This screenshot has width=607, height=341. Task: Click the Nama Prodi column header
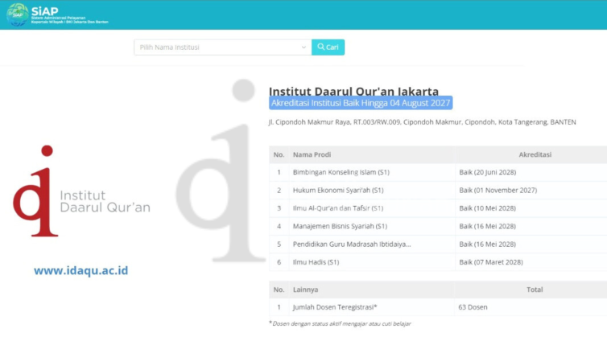pos(312,154)
